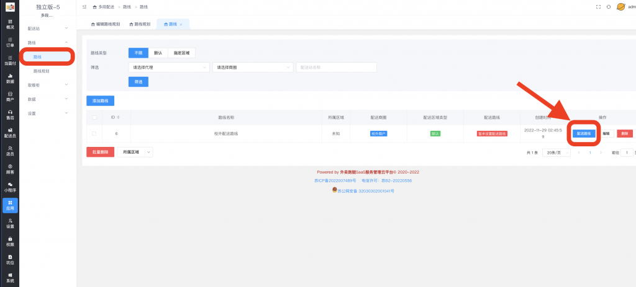Click page number 1 in pagination
The height and width of the screenshot is (287, 636).
[590, 152]
